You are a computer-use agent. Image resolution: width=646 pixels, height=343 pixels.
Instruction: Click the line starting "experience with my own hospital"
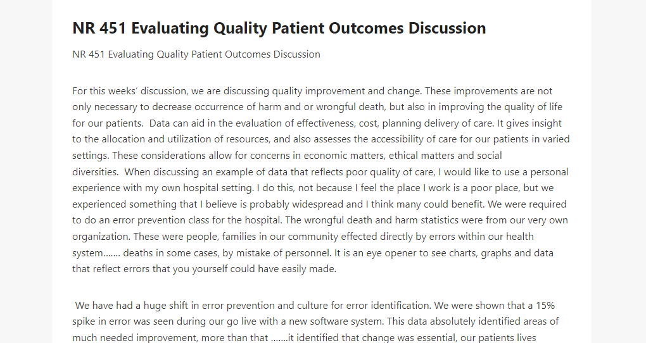click(313, 188)
